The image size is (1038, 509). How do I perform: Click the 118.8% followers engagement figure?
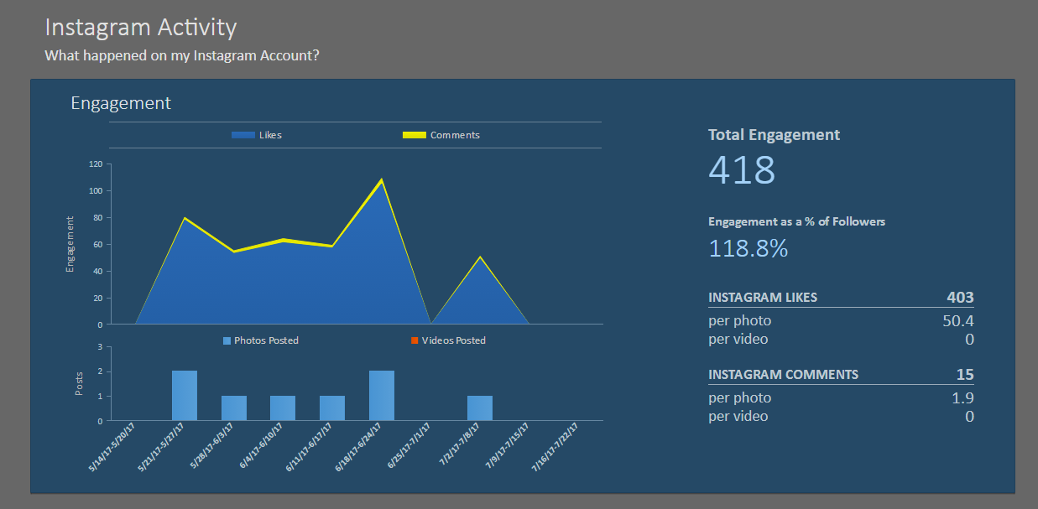(x=749, y=248)
